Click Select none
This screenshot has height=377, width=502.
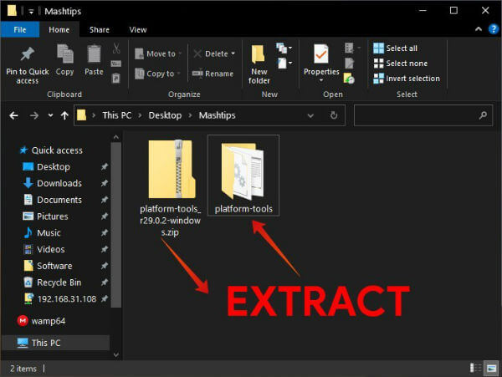[x=400, y=64]
